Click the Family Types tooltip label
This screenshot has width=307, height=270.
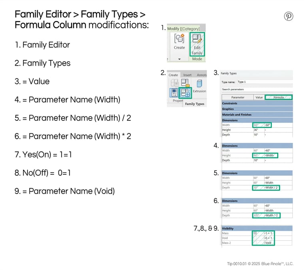tap(195, 104)
